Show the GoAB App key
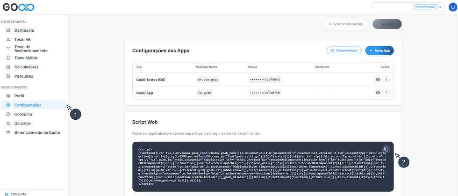 tap(377, 93)
